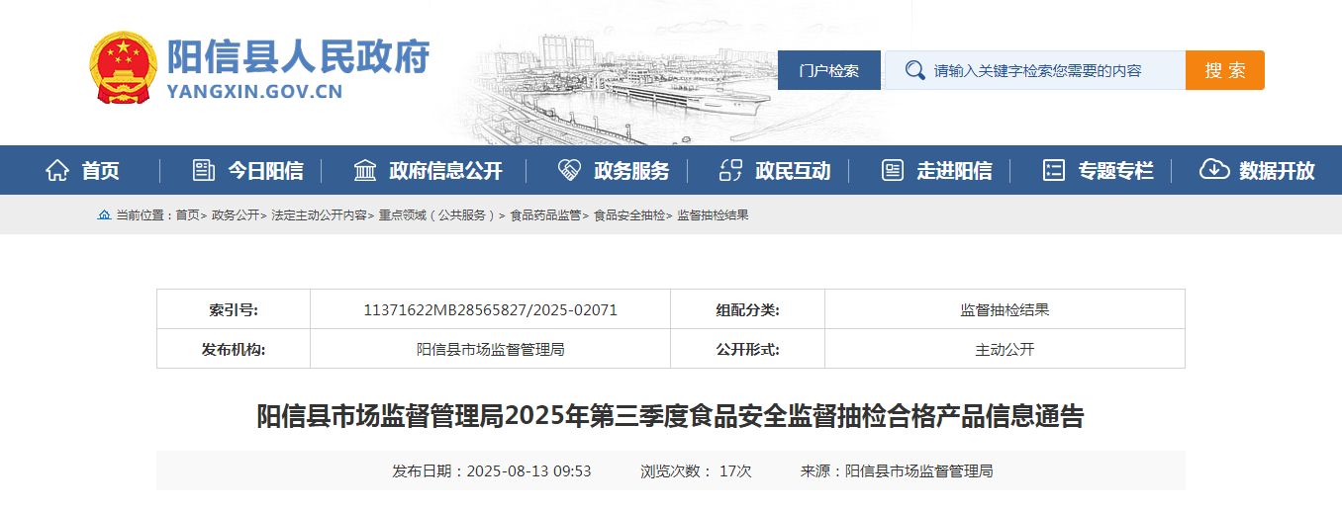
Task: Click the national emblem logo
Action: click(x=123, y=67)
